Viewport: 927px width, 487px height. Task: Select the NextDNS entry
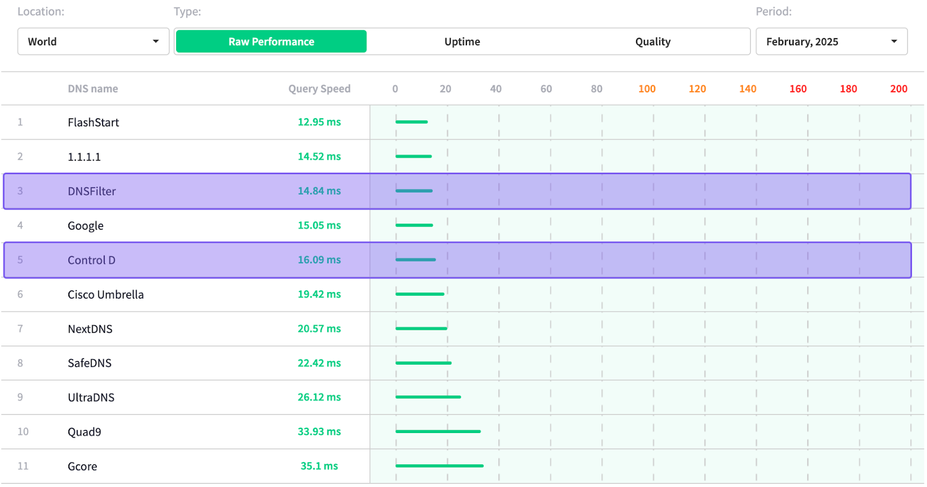(x=90, y=329)
